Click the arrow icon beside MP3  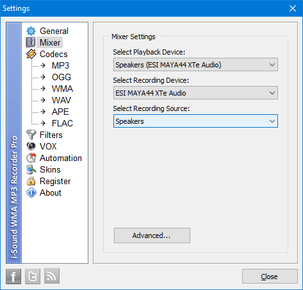[43, 65]
